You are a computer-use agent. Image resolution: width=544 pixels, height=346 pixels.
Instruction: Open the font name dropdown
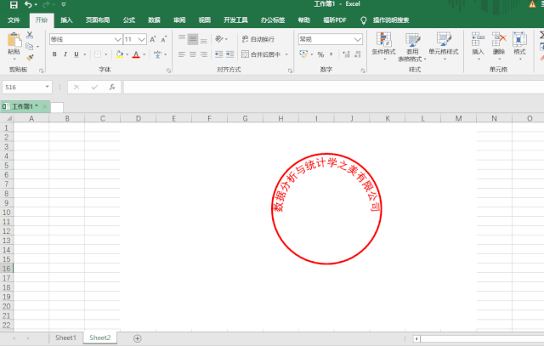(x=118, y=40)
